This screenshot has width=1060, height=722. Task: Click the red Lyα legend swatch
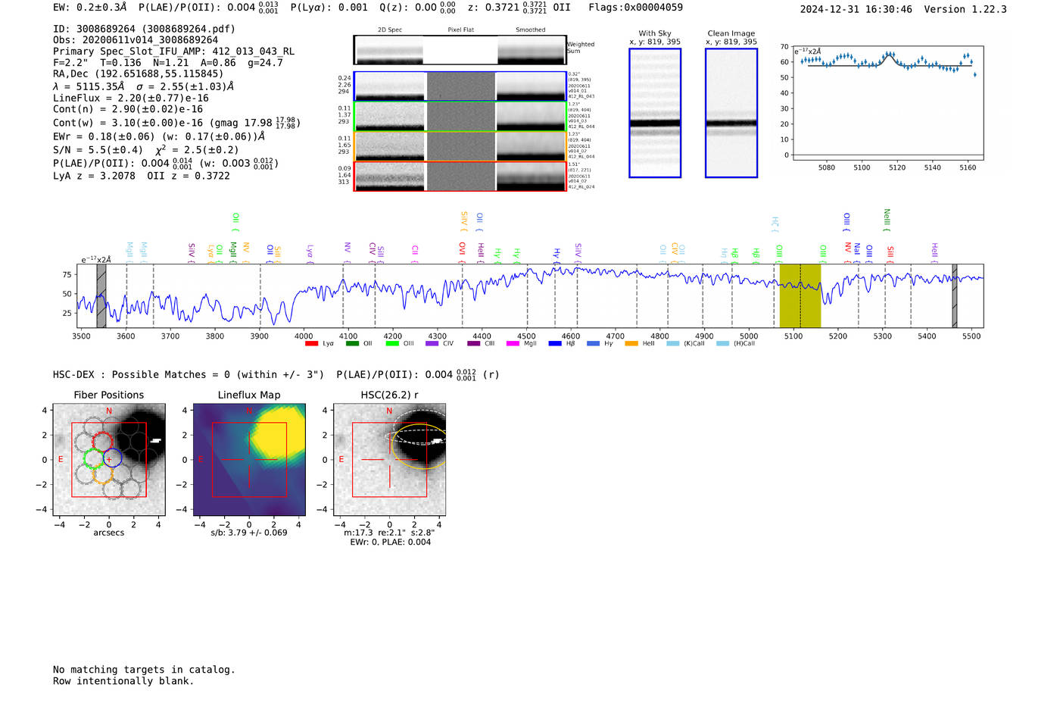[311, 344]
